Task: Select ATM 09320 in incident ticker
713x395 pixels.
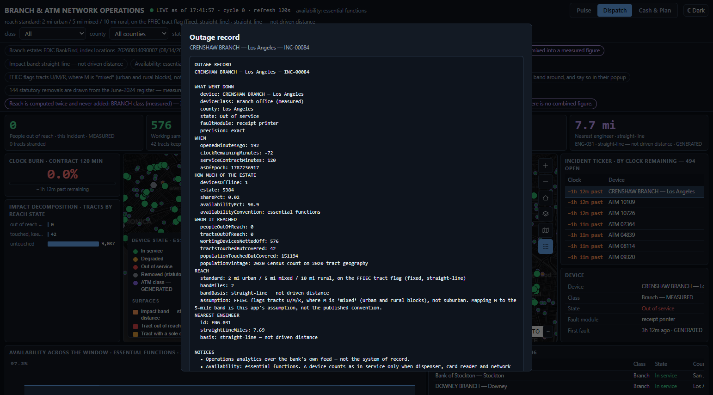Action: coord(634,257)
